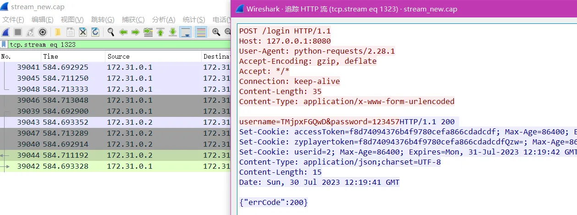Screen dimensions: 577x215
Task: Click the tcp.stream eq 1323 filter field
Action: (x=115, y=44)
